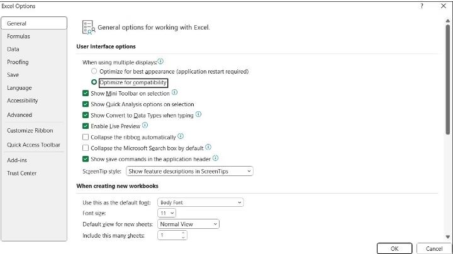
Task: Show info for Collapse the ribbon automatically
Action: pyautogui.click(x=181, y=136)
